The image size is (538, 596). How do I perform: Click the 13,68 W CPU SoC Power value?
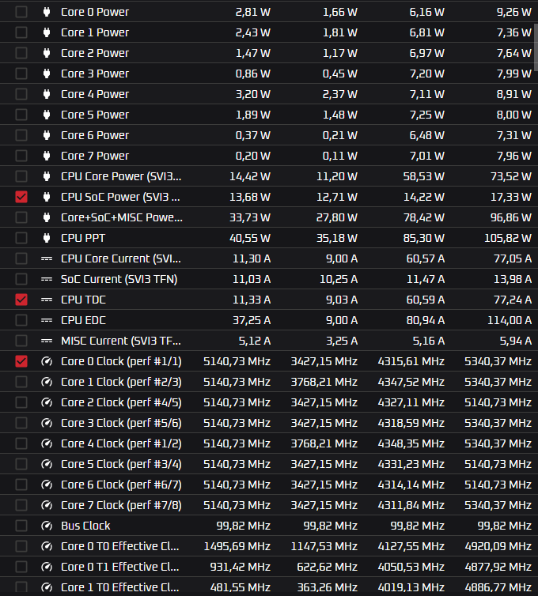pos(249,197)
